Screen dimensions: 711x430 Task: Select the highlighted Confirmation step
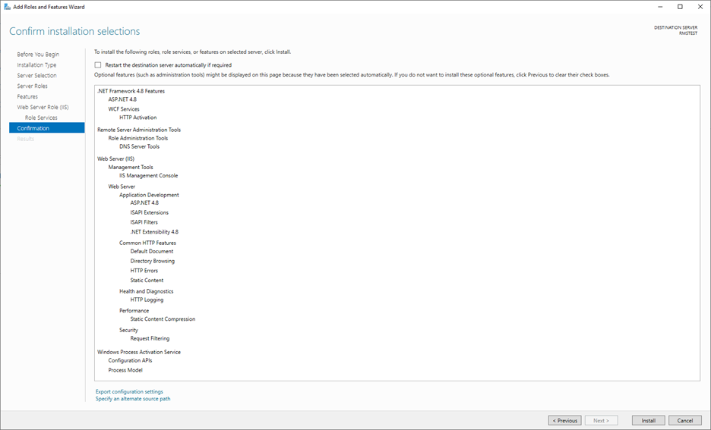click(46, 128)
